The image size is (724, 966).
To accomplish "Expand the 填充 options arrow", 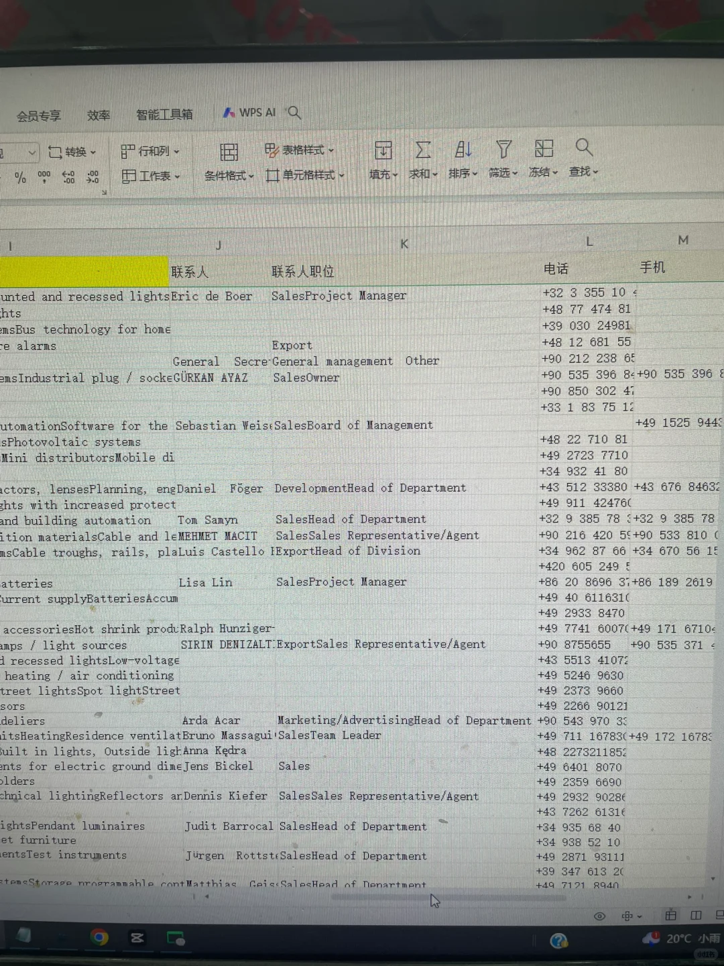I will 396,174.
